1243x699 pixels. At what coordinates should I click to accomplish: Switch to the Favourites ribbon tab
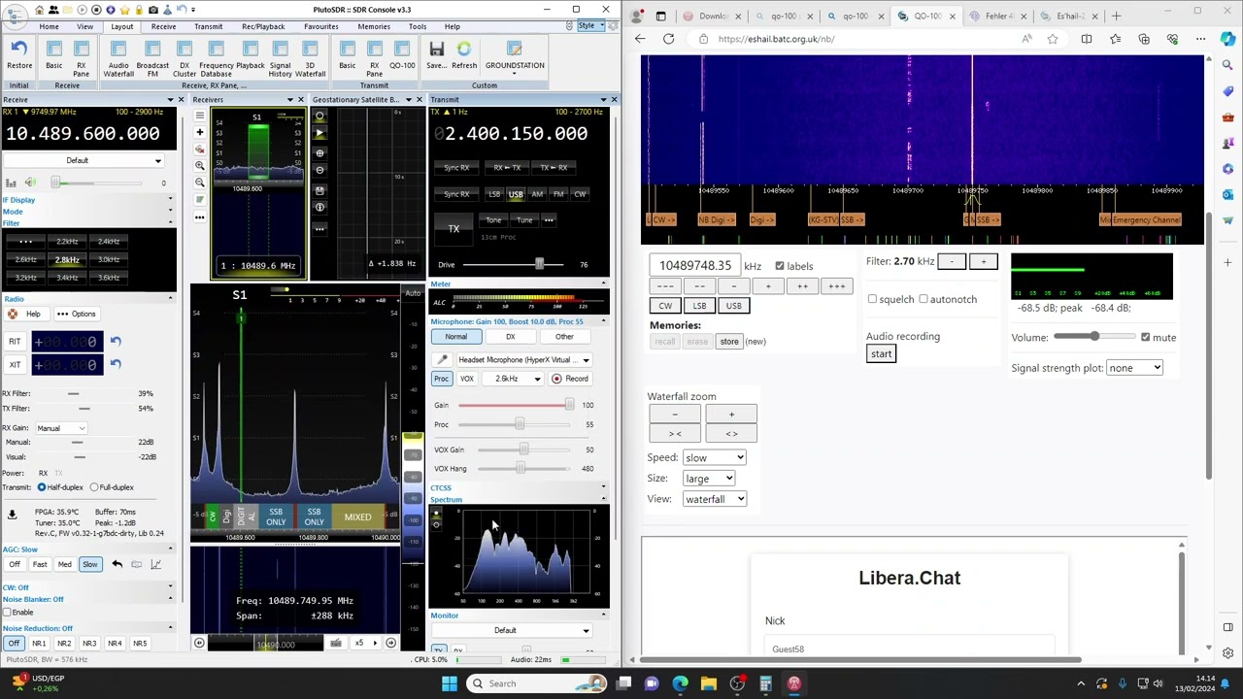(x=320, y=26)
